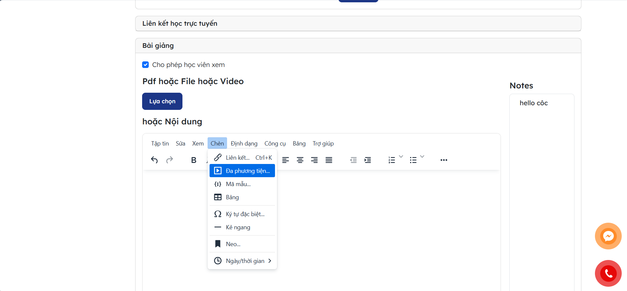The image size is (627, 291).
Task: Align text left in the editor
Action: tap(286, 160)
